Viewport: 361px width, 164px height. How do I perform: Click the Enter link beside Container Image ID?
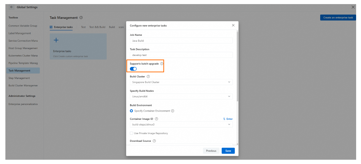click(x=228, y=119)
